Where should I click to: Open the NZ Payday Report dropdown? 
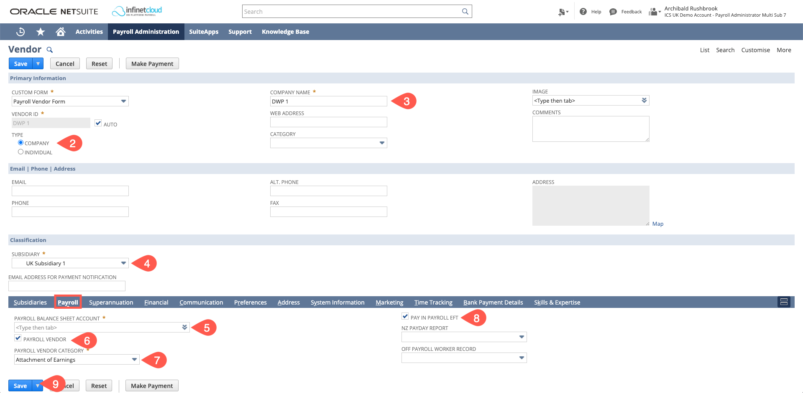click(x=522, y=337)
